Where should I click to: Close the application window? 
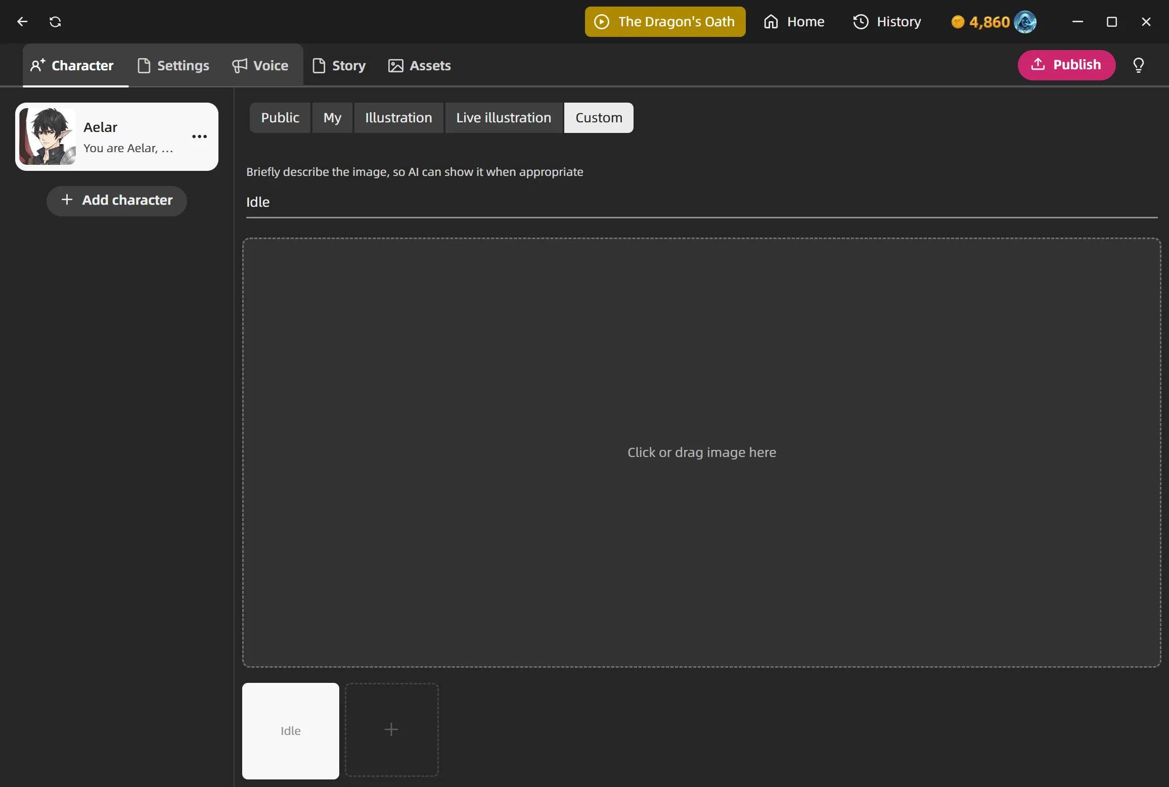[1146, 22]
